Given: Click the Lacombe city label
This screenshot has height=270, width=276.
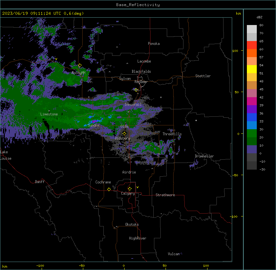Looking at the screenshot, I should (144, 61).
